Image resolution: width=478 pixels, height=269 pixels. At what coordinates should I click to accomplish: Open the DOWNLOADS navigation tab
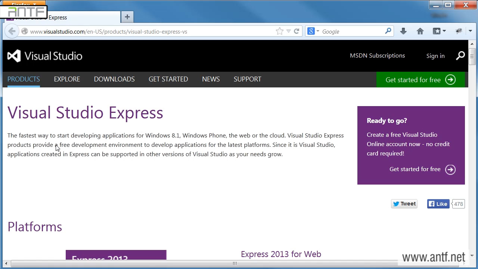coord(114,79)
